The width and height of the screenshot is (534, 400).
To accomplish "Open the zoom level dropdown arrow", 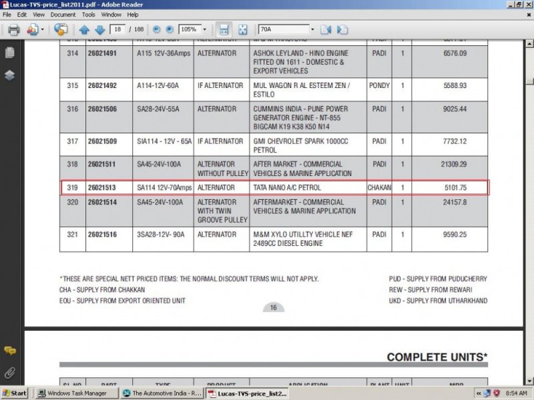I will [x=205, y=29].
